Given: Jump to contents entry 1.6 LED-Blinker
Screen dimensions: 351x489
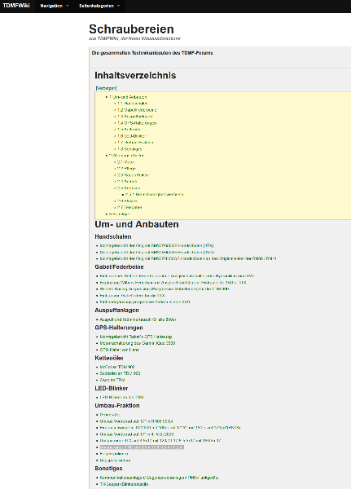Looking at the screenshot, I should 132,136.
